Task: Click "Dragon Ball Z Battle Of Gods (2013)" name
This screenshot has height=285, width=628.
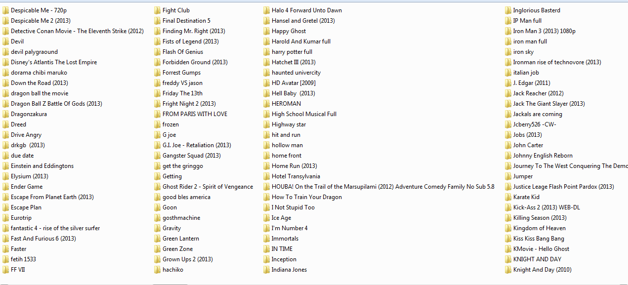Action: click(56, 104)
